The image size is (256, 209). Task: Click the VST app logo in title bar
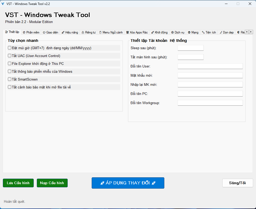(3, 4)
